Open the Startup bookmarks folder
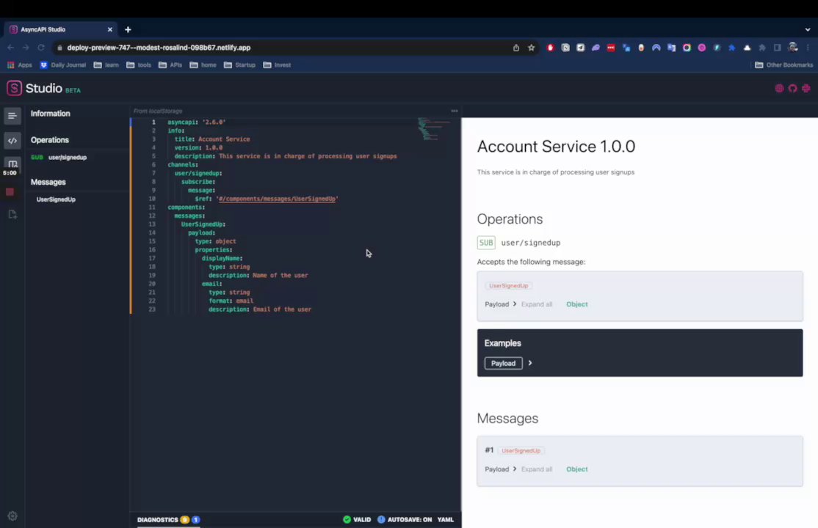The height and width of the screenshot is (528, 818). [239, 65]
